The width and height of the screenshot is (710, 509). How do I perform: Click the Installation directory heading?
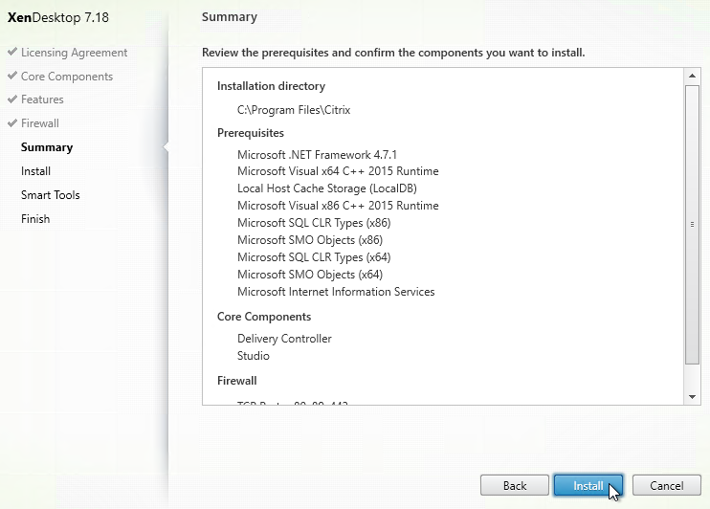[x=271, y=86]
